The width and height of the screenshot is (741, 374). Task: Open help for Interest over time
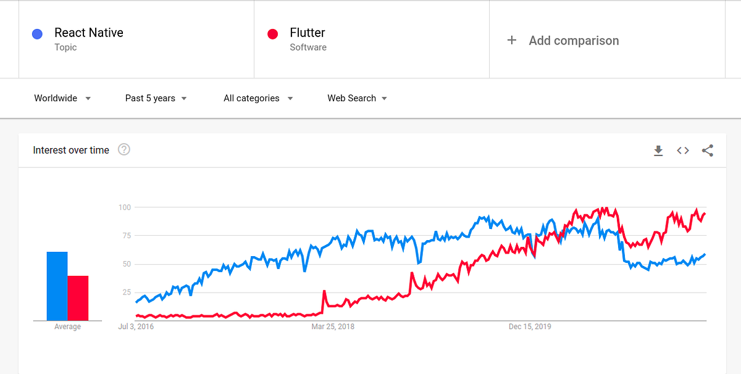[x=124, y=149]
